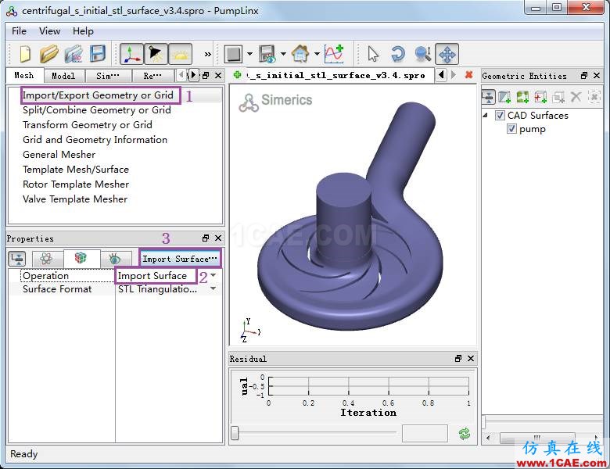This screenshot has width=610, height=469.
Task: Select the rotate view tool
Action: click(397, 54)
